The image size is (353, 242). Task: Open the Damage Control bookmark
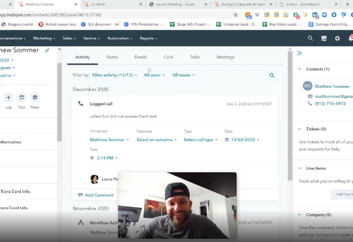pyautogui.click(x=329, y=24)
